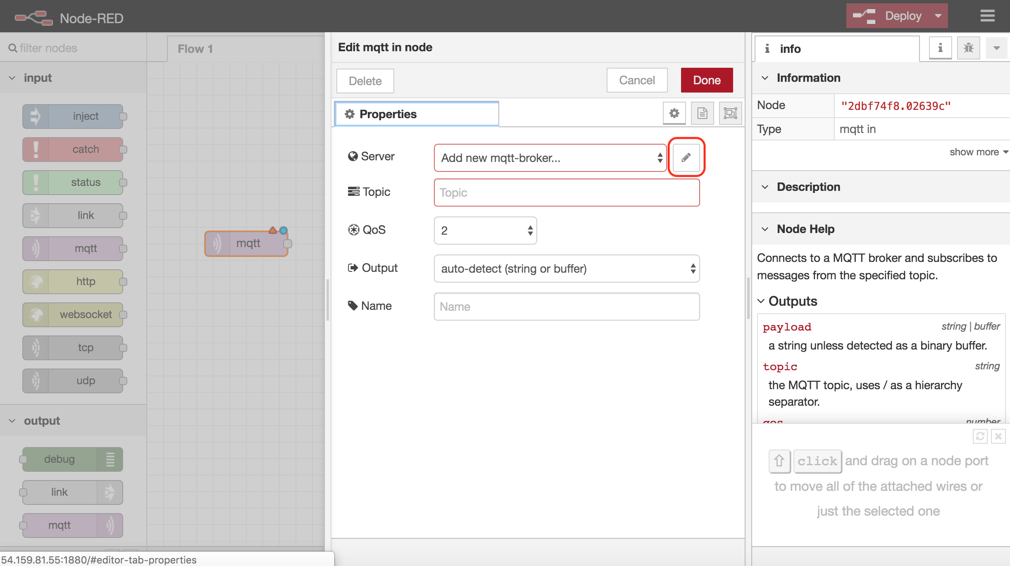Click the pencil edit mqtt-broker button
Screen dimensions: 1010x566
point(686,157)
